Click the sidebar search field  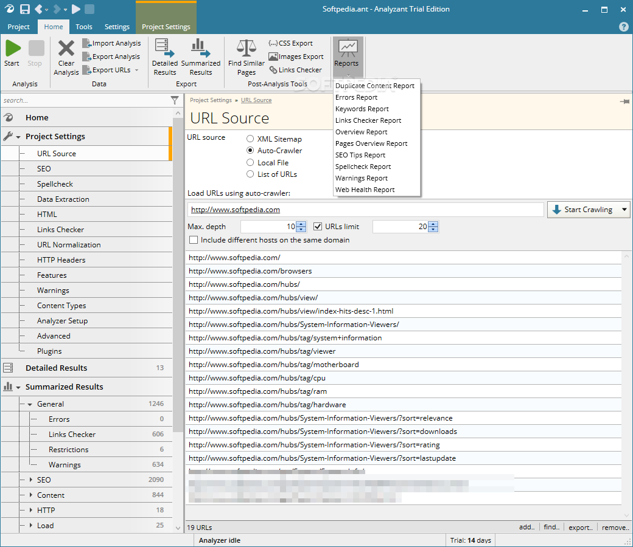click(85, 100)
